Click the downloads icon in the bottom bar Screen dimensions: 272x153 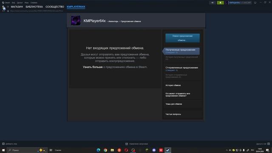(x=127, y=144)
